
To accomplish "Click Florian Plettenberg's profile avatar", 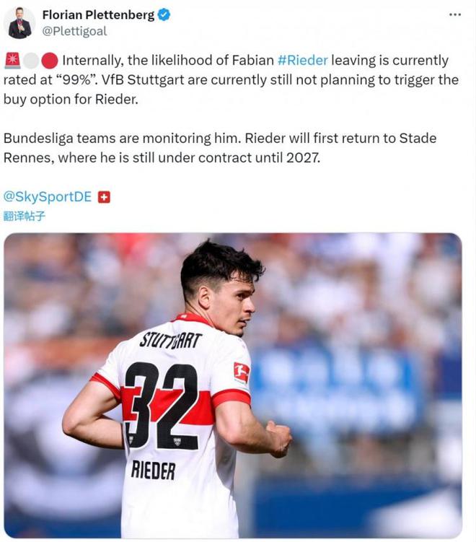I will 19,23.
